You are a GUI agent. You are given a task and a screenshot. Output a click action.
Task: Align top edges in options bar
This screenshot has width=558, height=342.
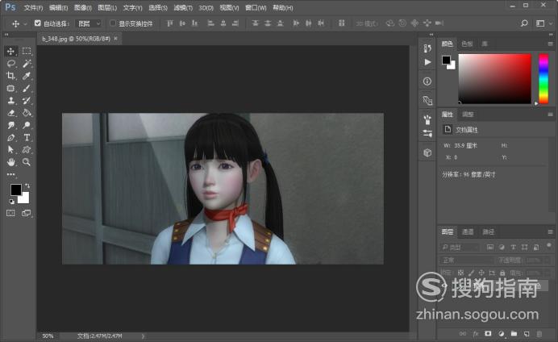click(170, 23)
